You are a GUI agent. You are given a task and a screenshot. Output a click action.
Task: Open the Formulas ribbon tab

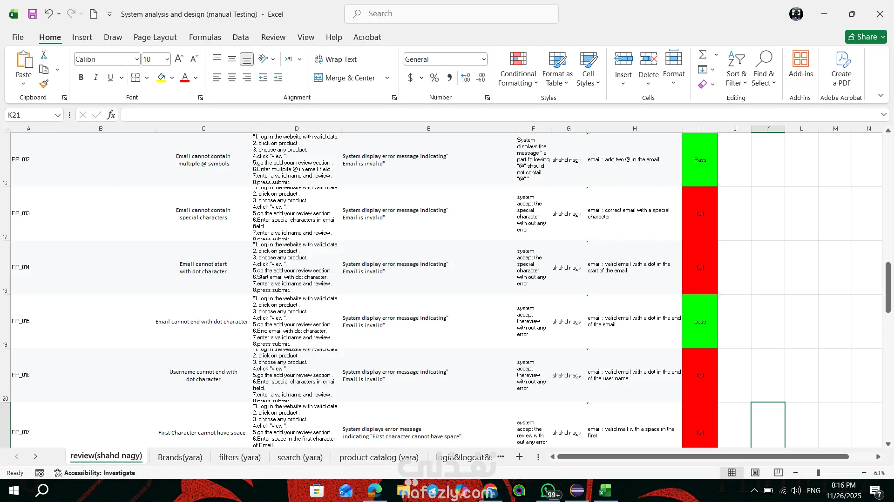click(205, 37)
